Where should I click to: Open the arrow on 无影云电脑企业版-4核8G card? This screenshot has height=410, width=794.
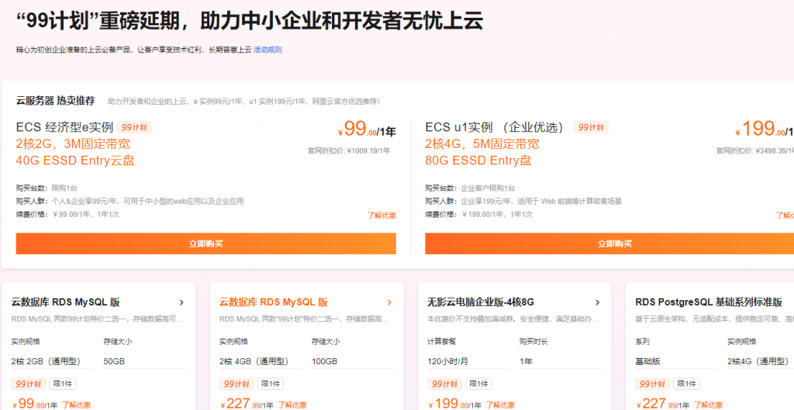597,302
